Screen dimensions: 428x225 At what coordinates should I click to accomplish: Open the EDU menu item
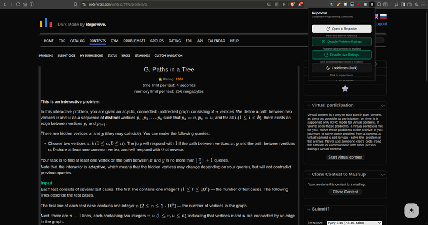[x=189, y=41]
